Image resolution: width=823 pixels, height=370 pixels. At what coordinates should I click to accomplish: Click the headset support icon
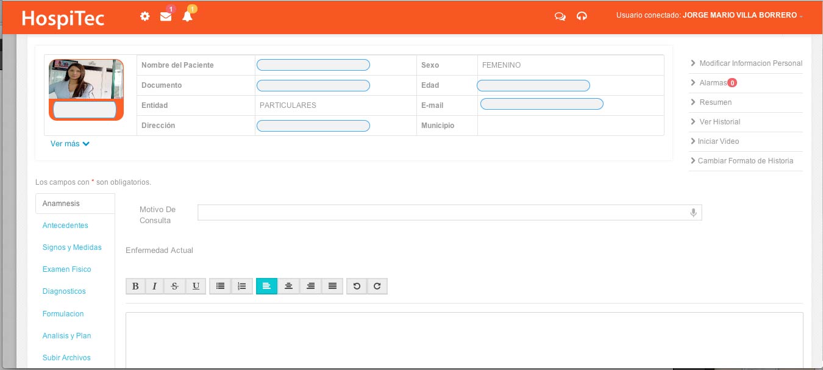coord(582,16)
